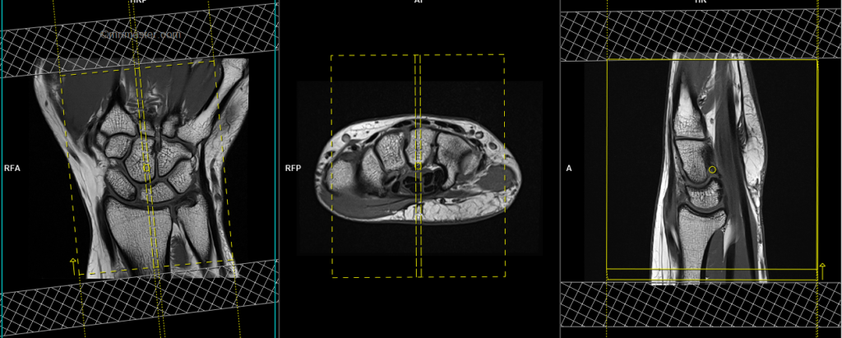Select upper hatched saturation band in sagittal view
Viewport: 842px width, 338px height.
(701, 35)
